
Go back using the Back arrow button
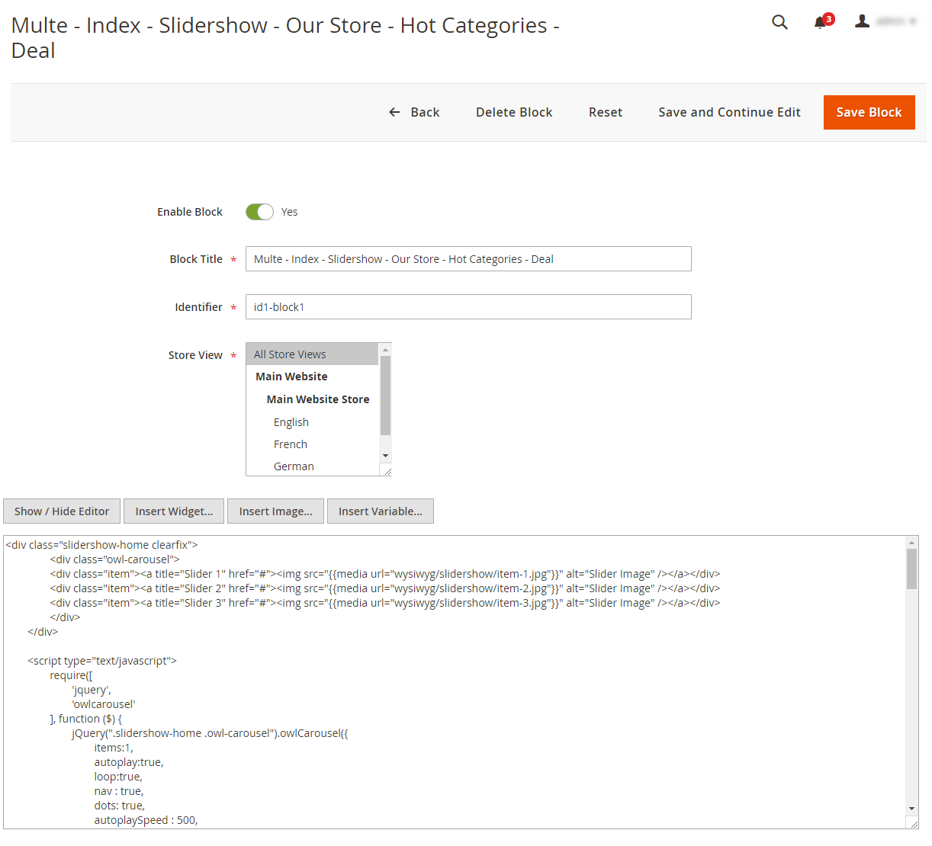[x=414, y=112]
